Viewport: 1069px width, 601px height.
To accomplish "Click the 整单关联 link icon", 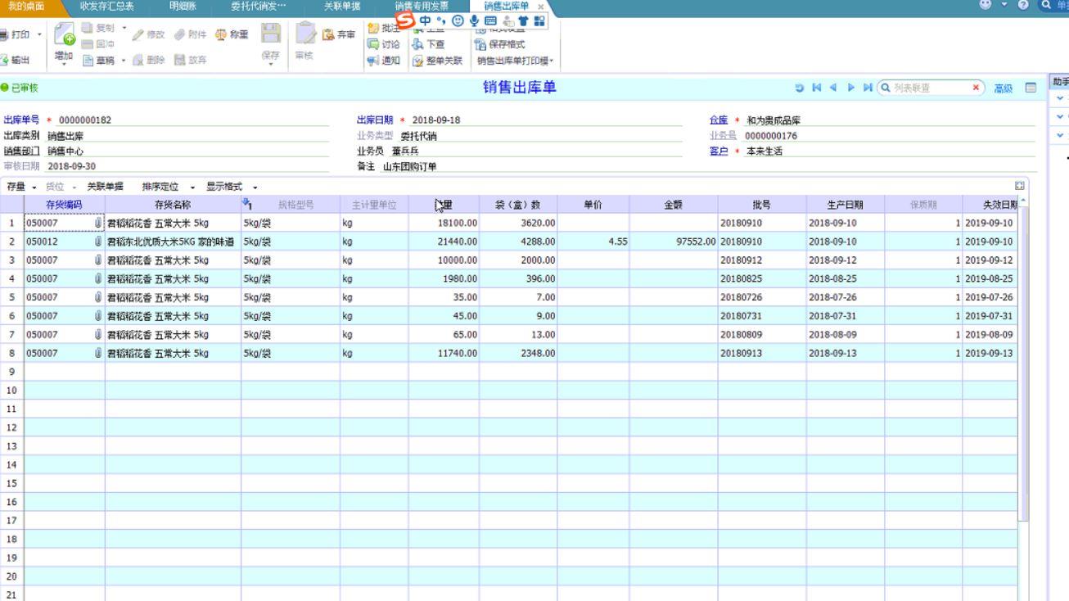I will tap(418, 61).
